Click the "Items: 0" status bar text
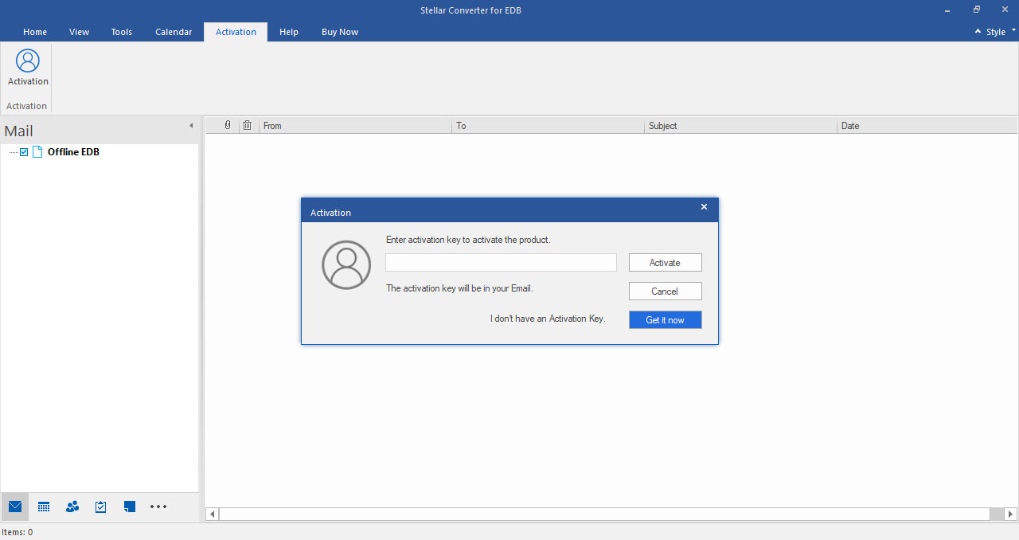This screenshot has height=540, width=1019. (x=18, y=532)
